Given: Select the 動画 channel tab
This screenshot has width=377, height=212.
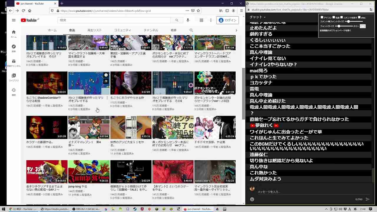Looking at the screenshot, I should [x=72, y=30].
